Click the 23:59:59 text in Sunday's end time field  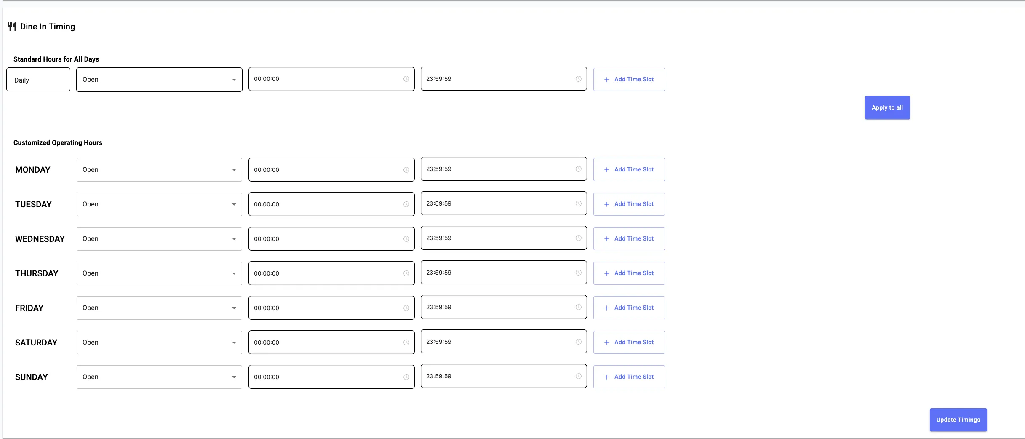click(x=439, y=376)
